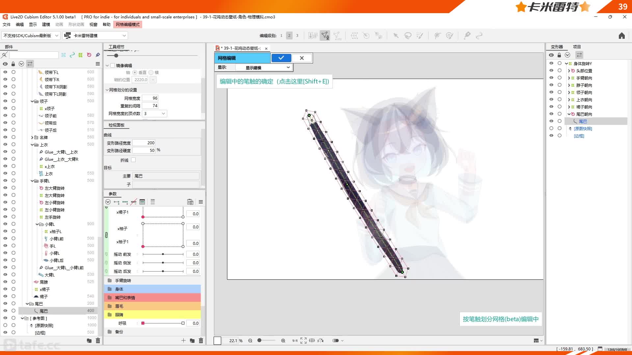This screenshot has height=355, width=632.
Task: Expand the 名牌 folder in parts tree
Action: click(32, 137)
